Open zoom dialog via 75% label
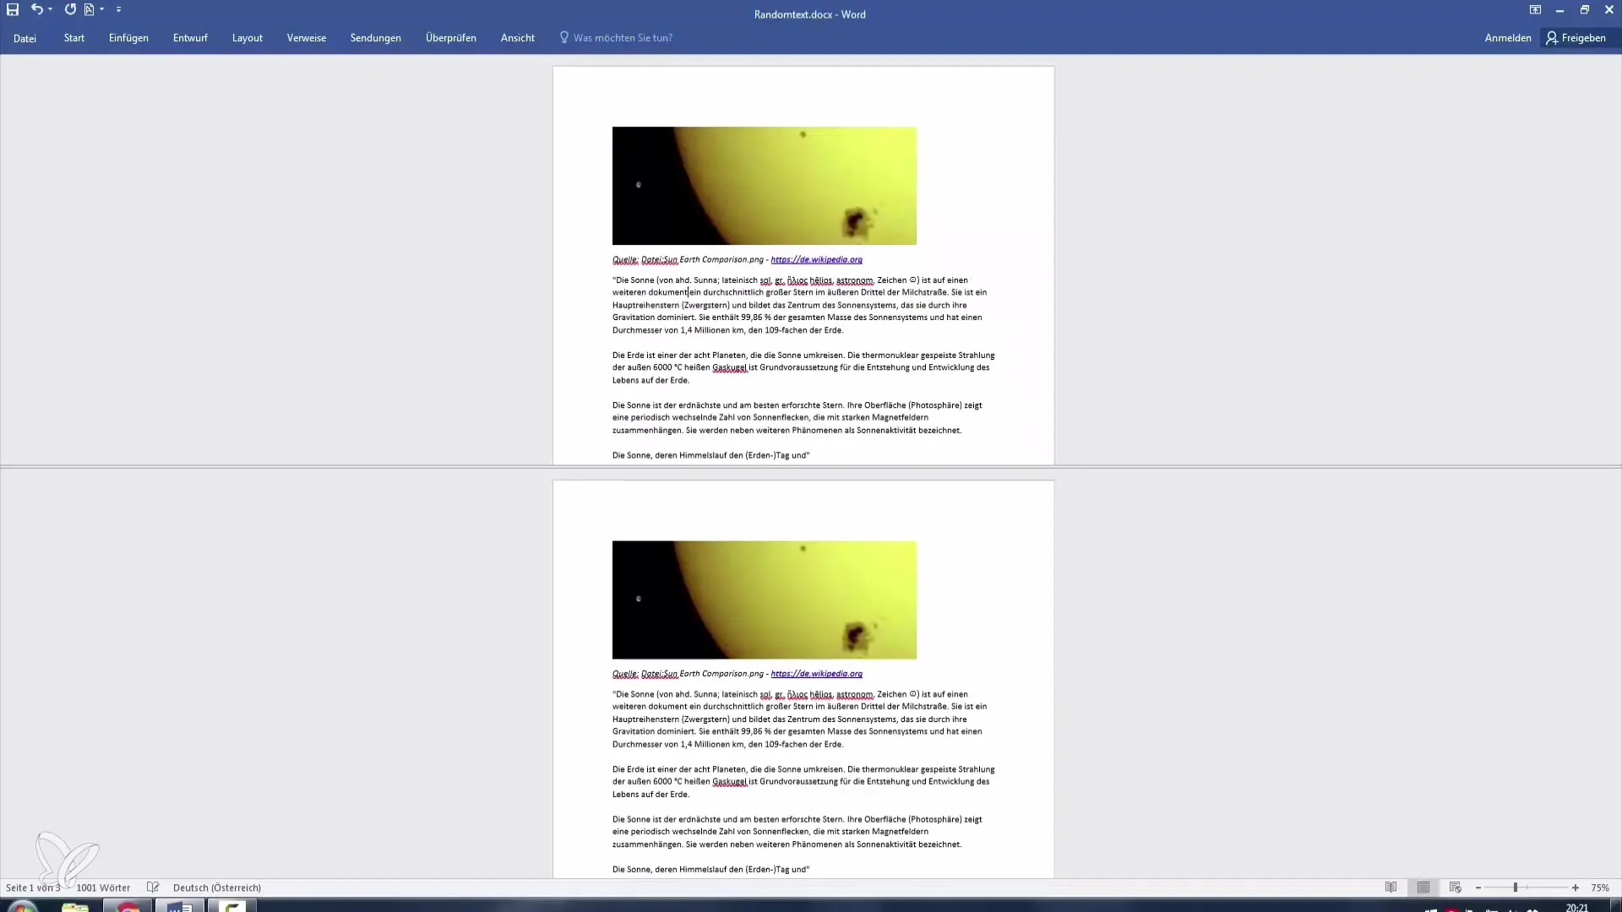Screen dimensions: 1622x912 point(1600,888)
